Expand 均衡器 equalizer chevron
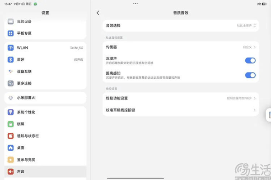Screen dimensions: 271x180 [x=254, y=47]
